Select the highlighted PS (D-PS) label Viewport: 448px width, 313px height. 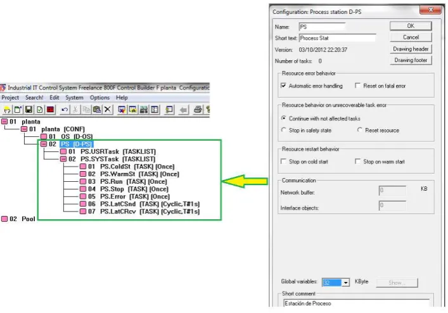[76, 144]
